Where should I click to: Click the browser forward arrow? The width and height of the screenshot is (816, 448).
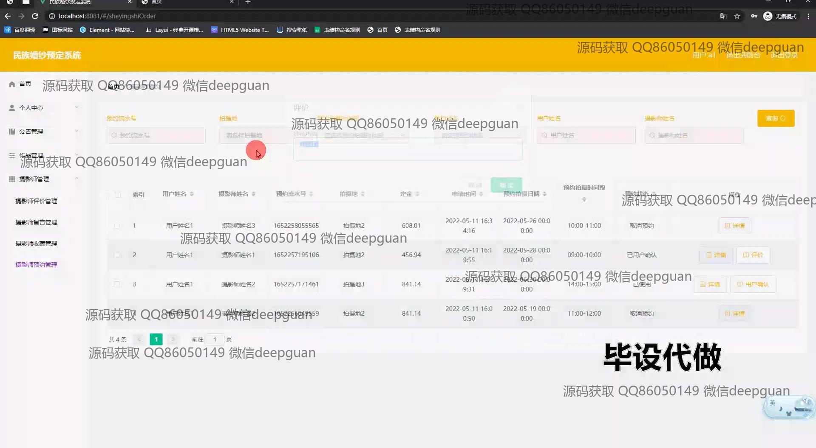pyautogui.click(x=21, y=16)
